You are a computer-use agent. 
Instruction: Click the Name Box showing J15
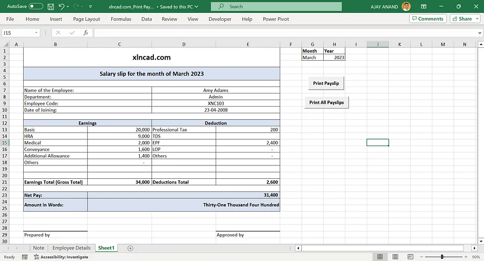click(x=18, y=33)
